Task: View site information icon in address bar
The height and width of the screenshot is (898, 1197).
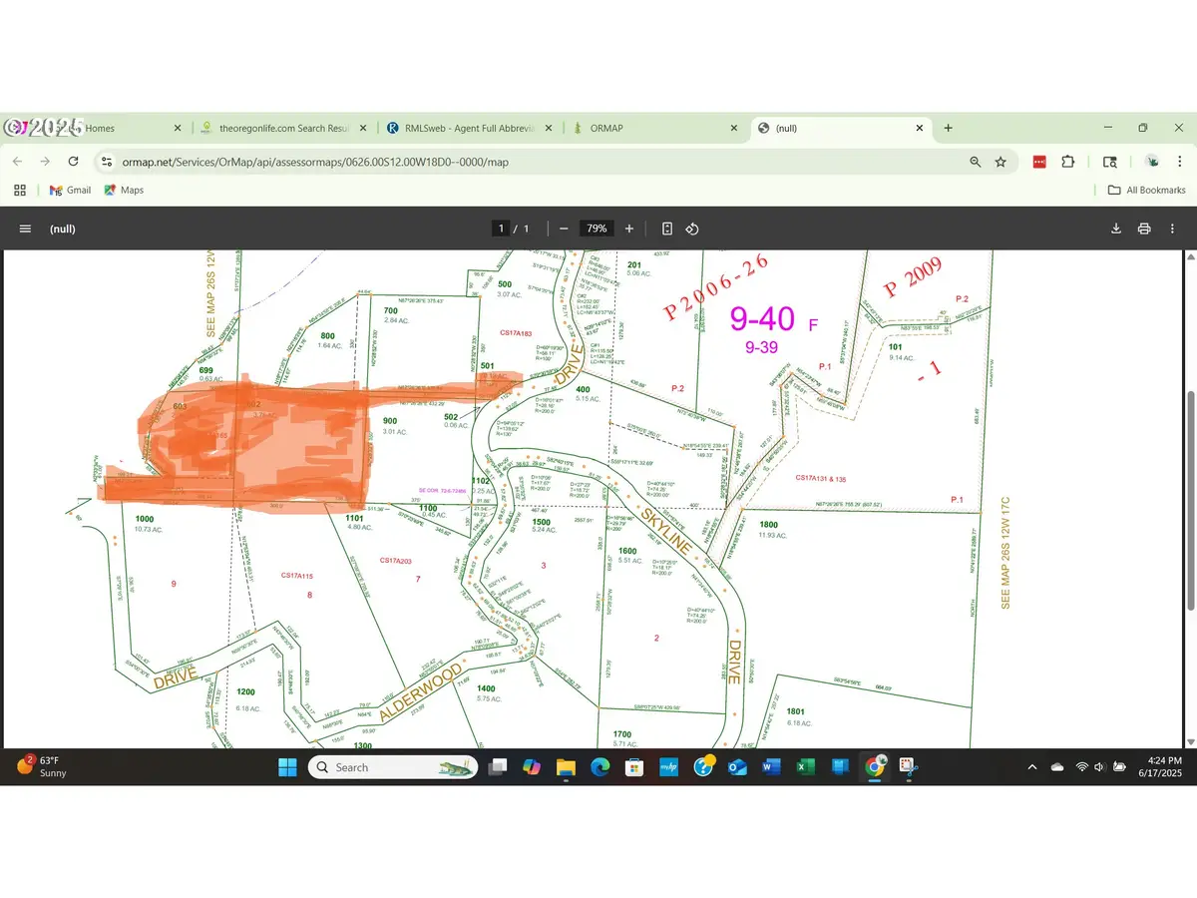Action: 108,162
